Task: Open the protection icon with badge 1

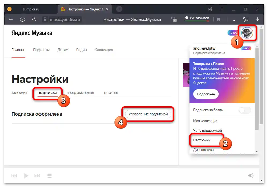Action: click(x=174, y=19)
